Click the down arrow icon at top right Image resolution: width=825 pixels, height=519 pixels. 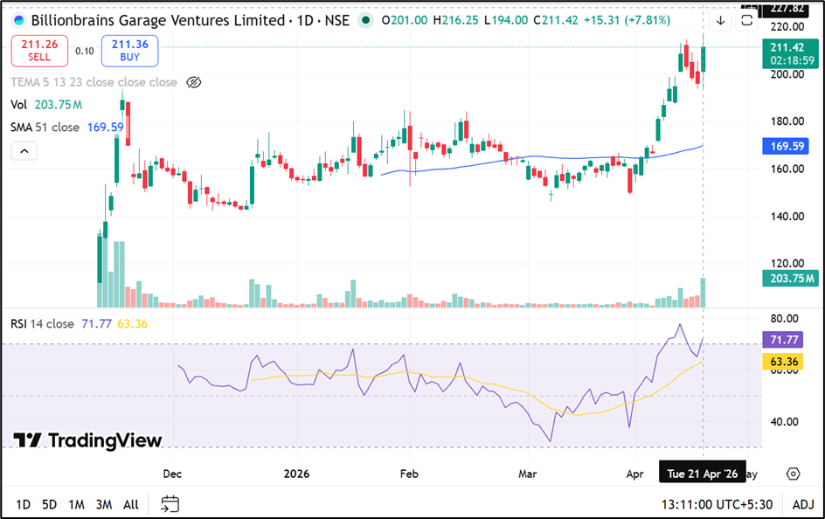720,20
